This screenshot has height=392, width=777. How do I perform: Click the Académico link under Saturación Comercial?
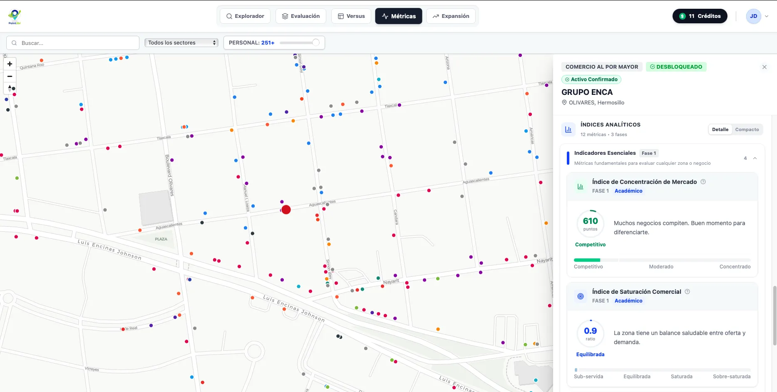(628, 301)
